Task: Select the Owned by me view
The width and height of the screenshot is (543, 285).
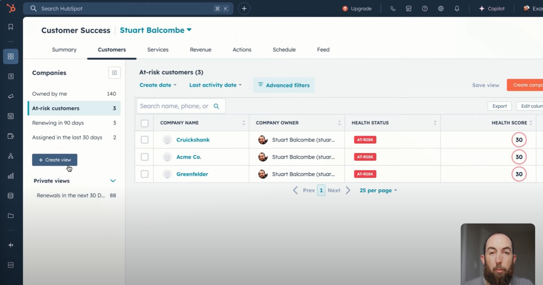Action: click(74, 94)
